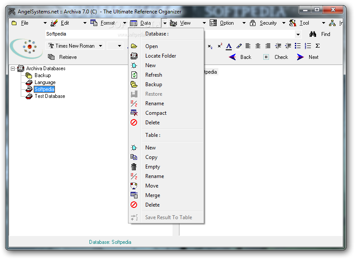The width and height of the screenshot is (355, 259).
Task: Click the bulleted list icon
Action: pyautogui.click(x=298, y=46)
